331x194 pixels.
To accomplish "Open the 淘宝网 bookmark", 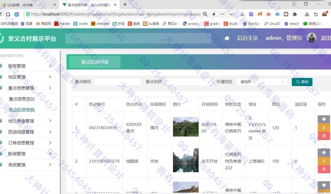I will (x=44, y=24).
